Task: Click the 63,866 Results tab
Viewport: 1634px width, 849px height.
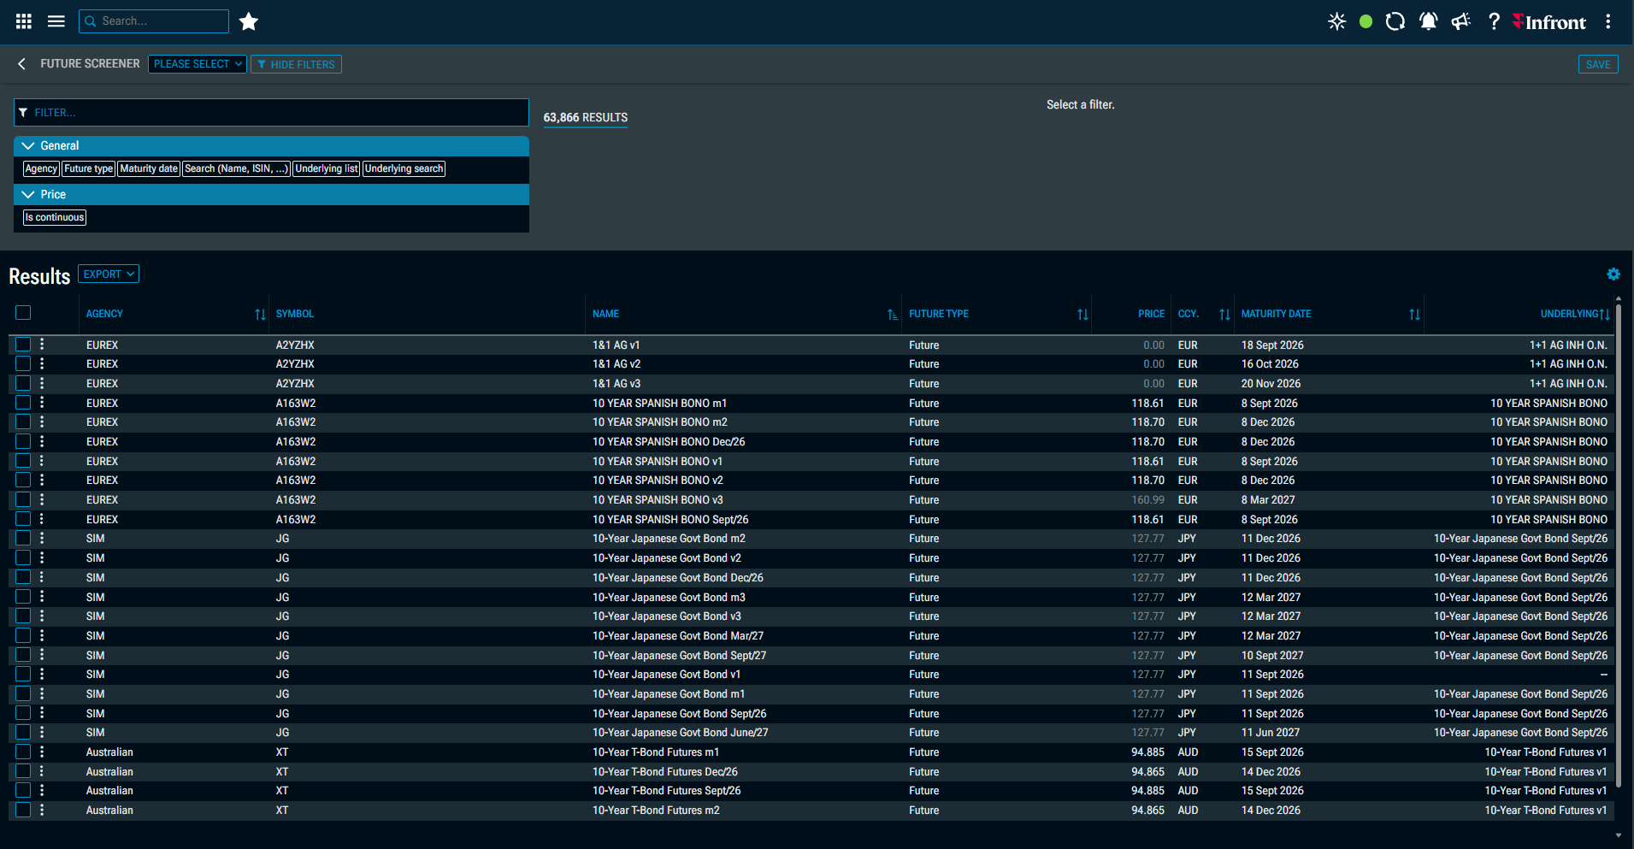Action: point(586,118)
